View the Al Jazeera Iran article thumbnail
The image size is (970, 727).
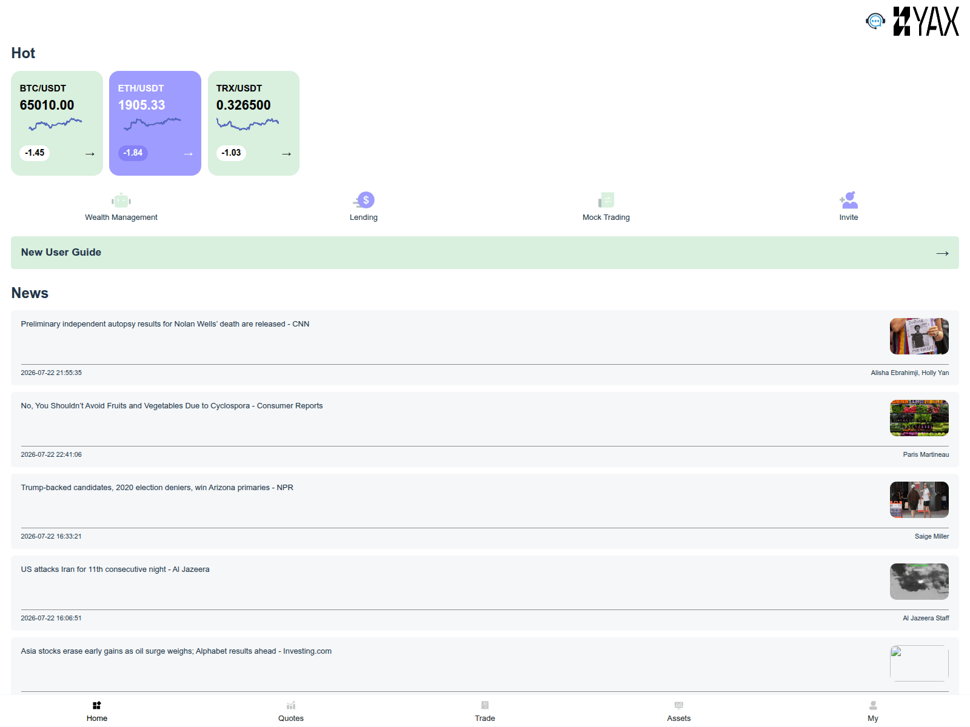(x=919, y=582)
